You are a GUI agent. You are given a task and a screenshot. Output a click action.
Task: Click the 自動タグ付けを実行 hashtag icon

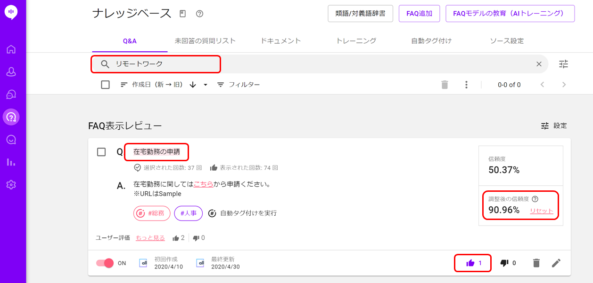tap(212, 213)
